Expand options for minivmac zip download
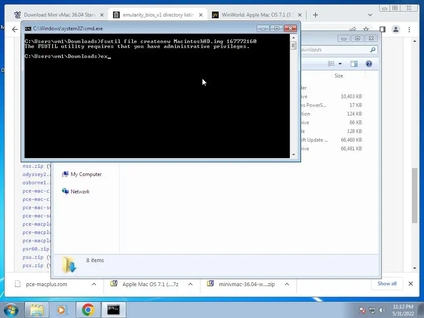424x318 pixels. [287, 284]
